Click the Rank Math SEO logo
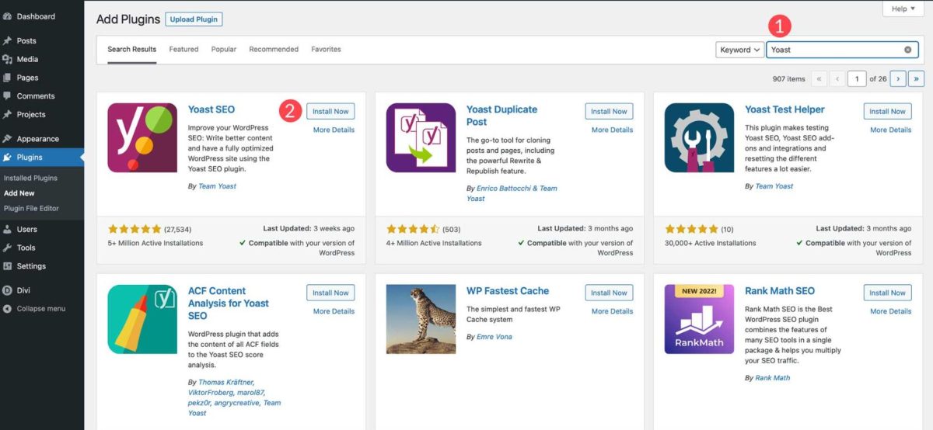The width and height of the screenshot is (933, 430). (699, 319)
